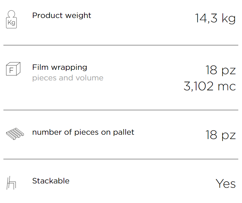Click the letter F on box icon
This screenshot has height=203, width=242.
point(11,70)
